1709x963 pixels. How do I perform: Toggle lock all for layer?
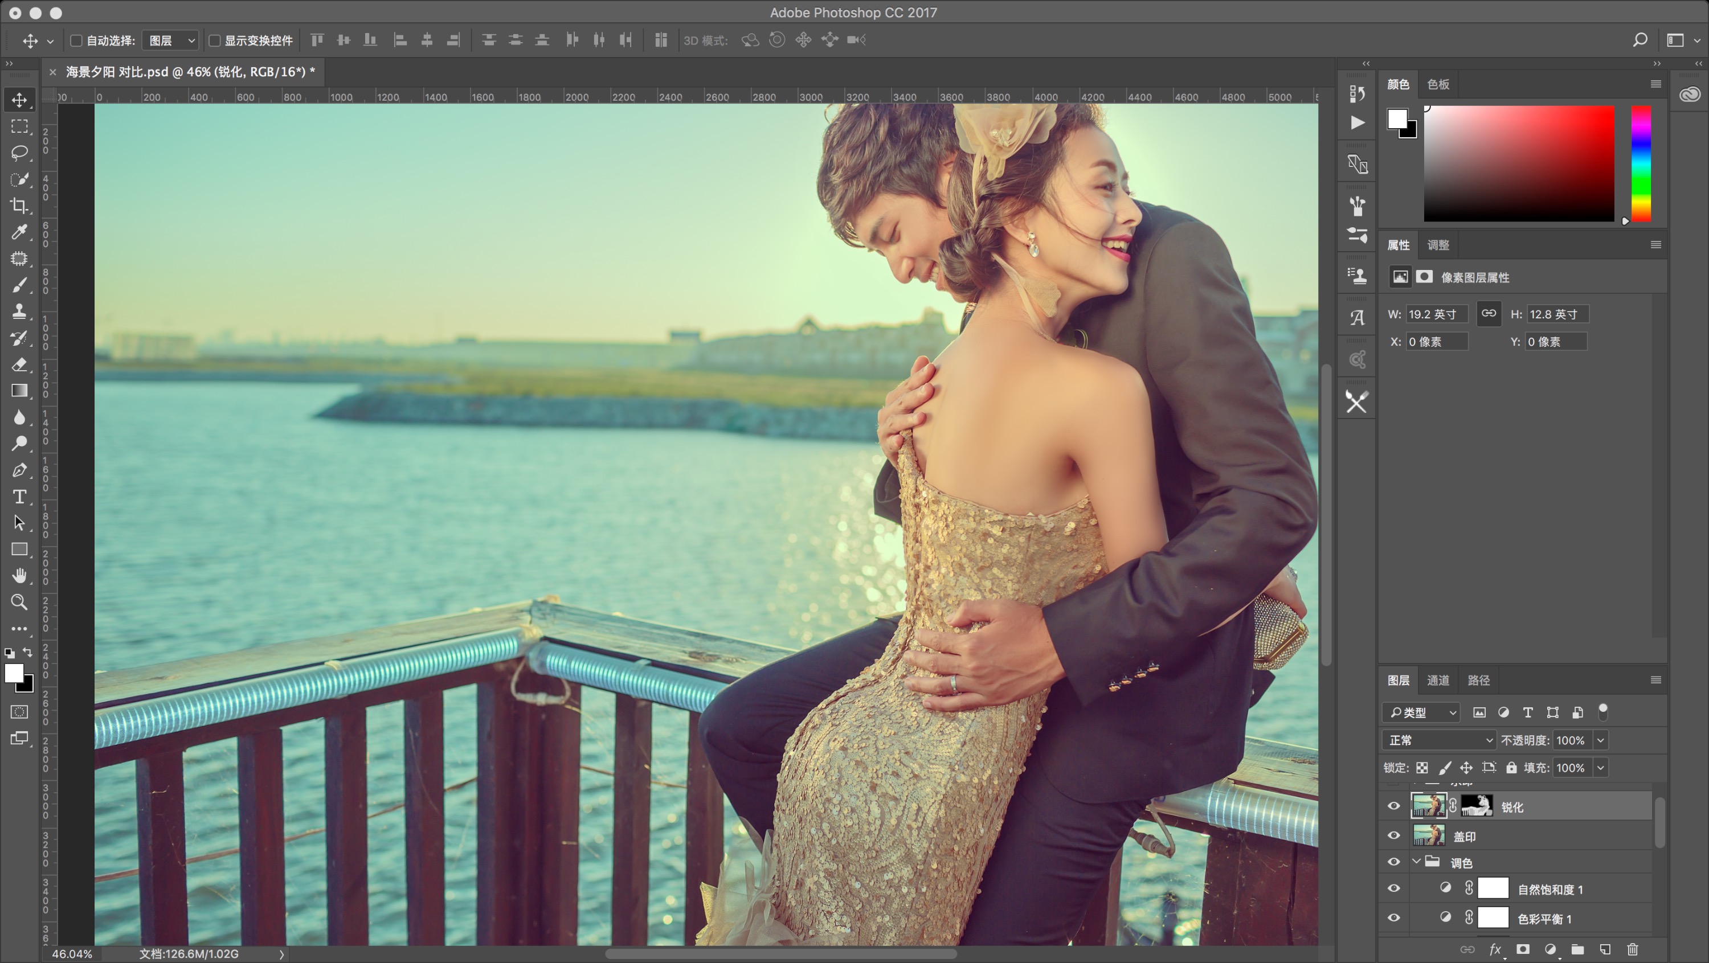pos(1511,768)
